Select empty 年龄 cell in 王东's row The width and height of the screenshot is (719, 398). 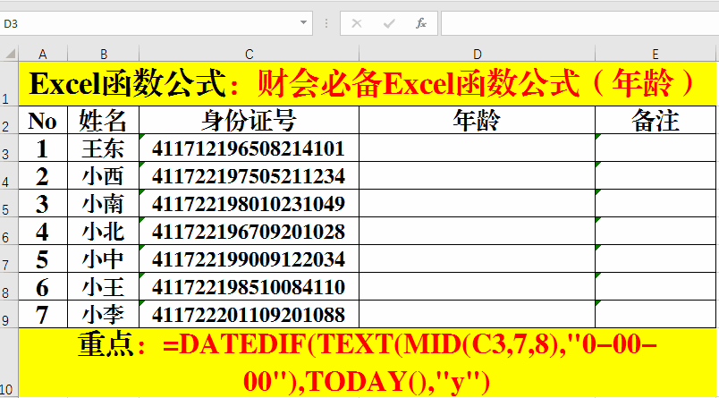[477, 148]
